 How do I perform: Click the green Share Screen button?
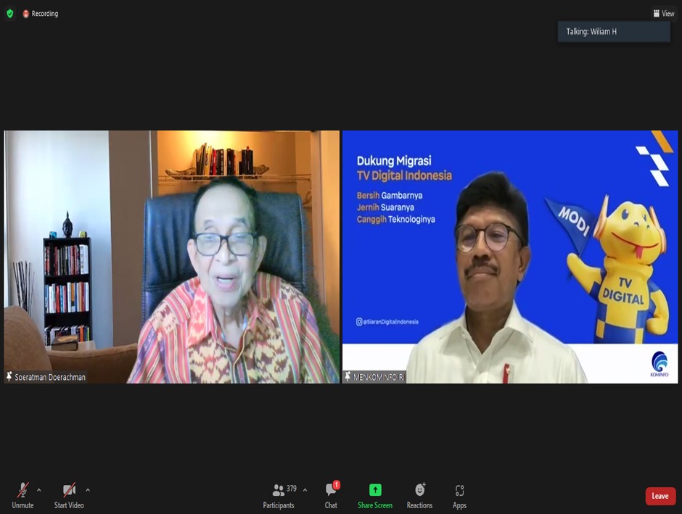(x=375, y=495)
